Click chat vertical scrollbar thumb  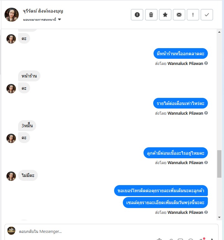219,164
